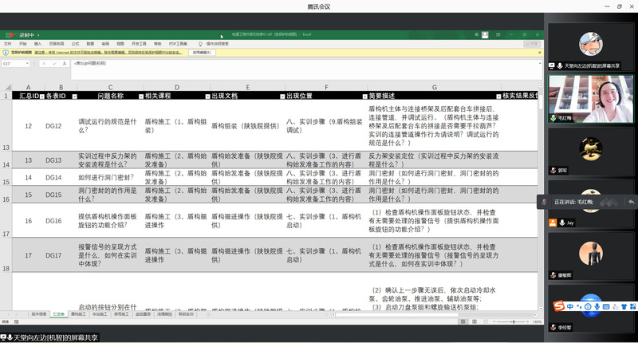
Task: Open the 页面布局 ribbon tab
Action: coord(57,44)
